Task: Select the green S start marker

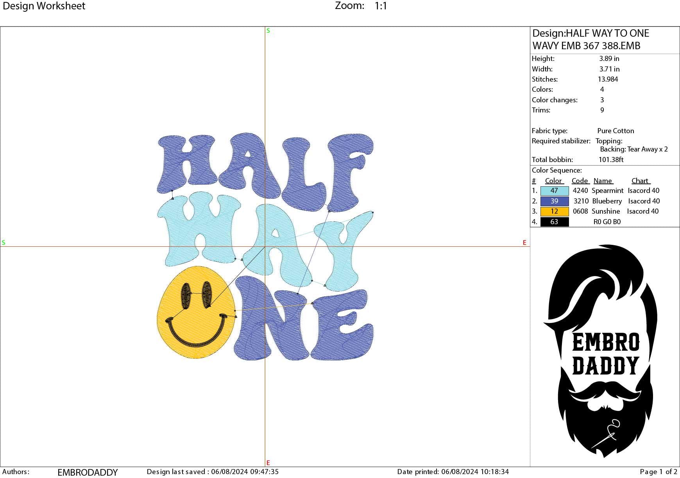Action: [268, 30]
